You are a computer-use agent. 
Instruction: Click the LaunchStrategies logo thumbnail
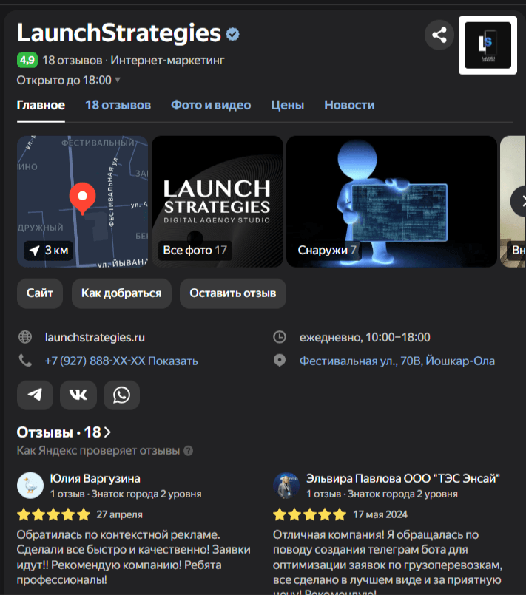[487, 44]
